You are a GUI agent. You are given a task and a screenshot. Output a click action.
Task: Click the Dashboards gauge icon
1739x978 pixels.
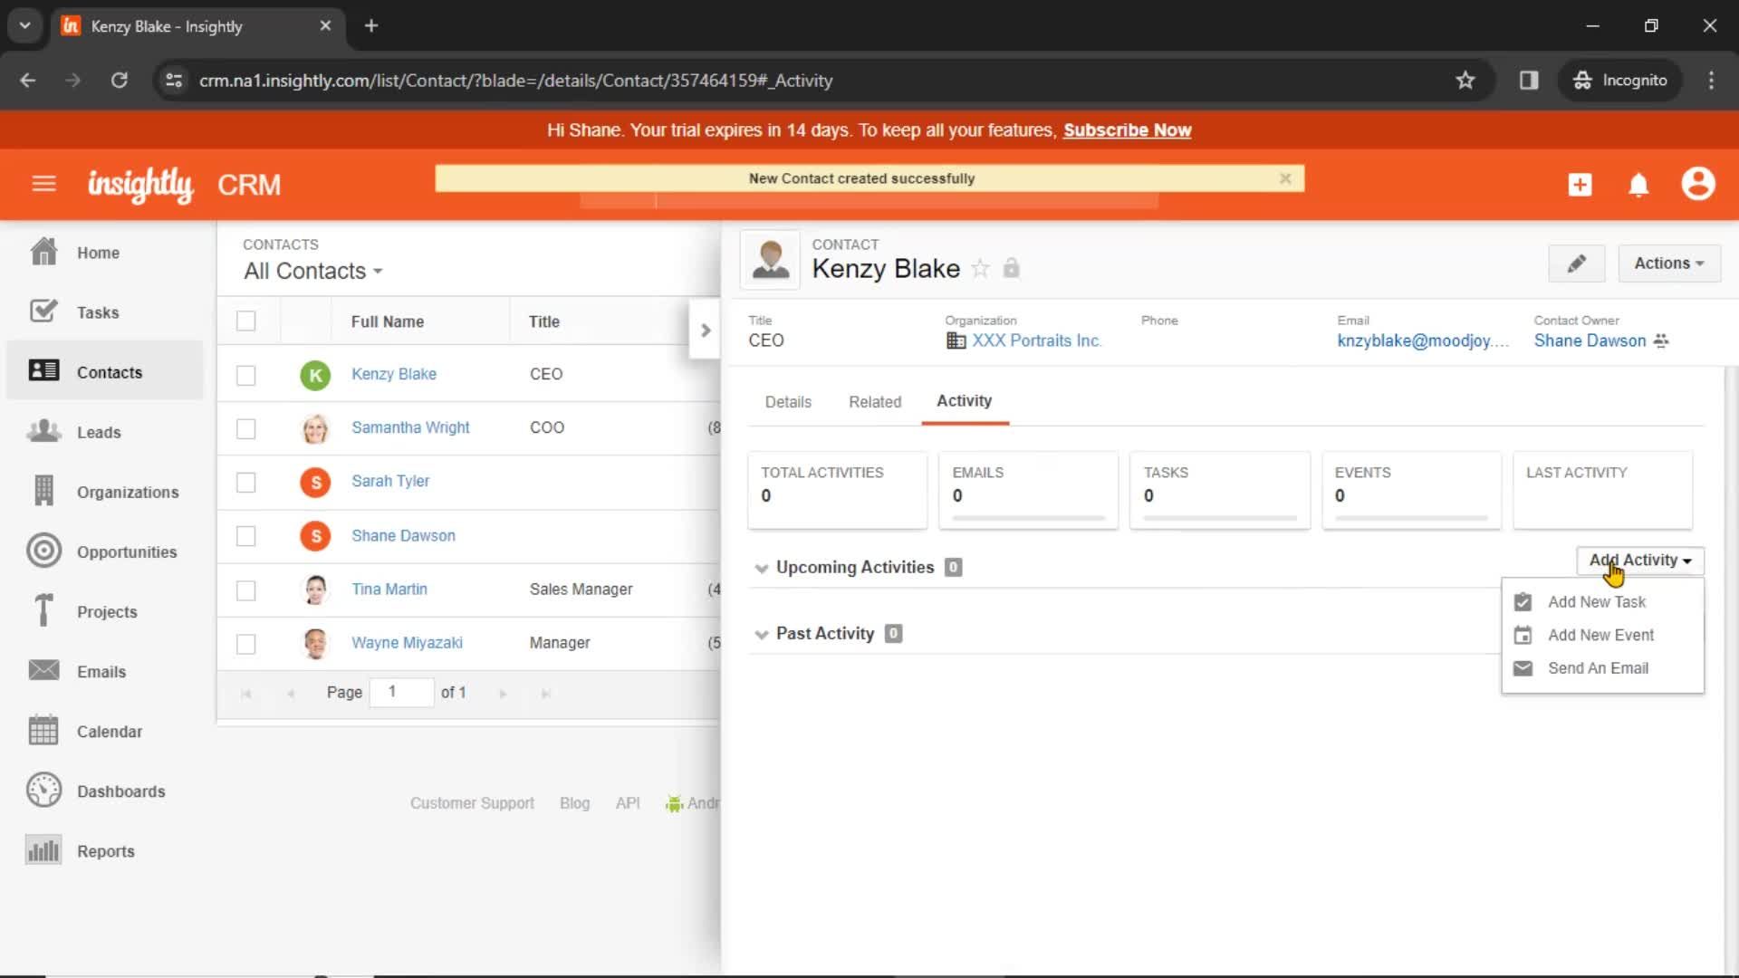43,790
